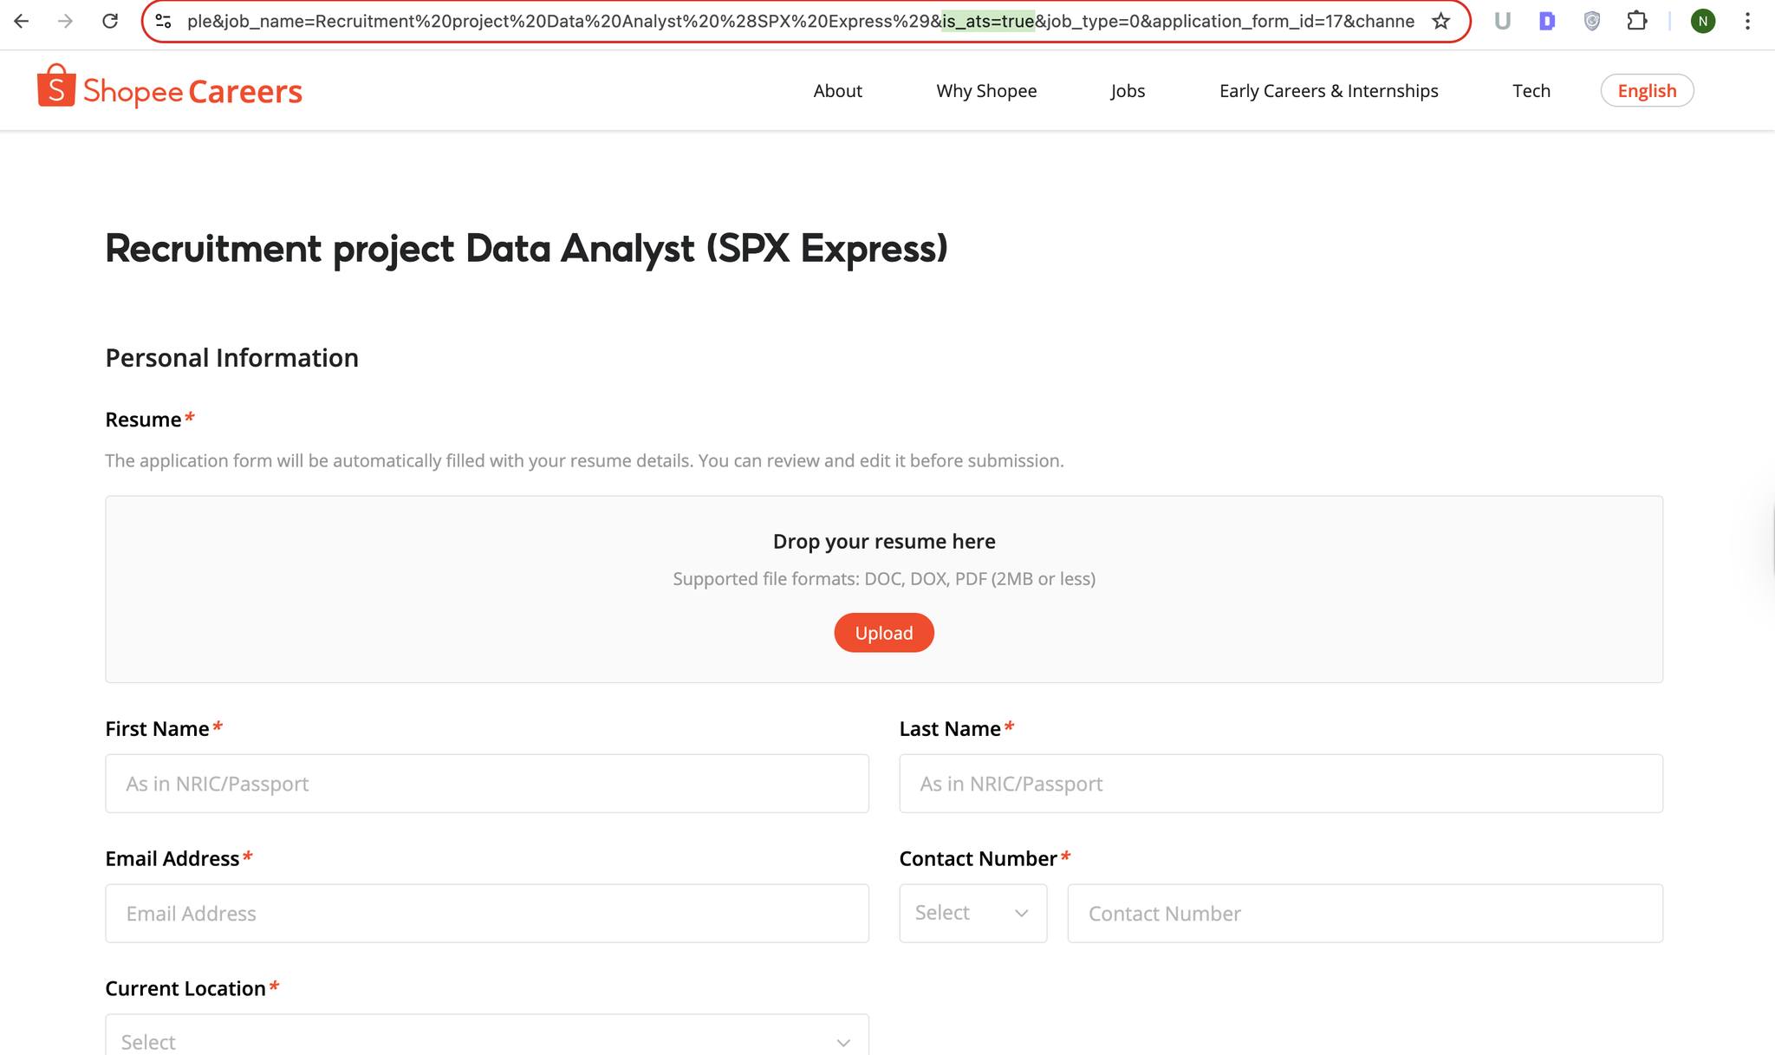Click the browser forward arrow
Image resolution: width=1775 pixels, height=1055 pixels.
point(66,21)
